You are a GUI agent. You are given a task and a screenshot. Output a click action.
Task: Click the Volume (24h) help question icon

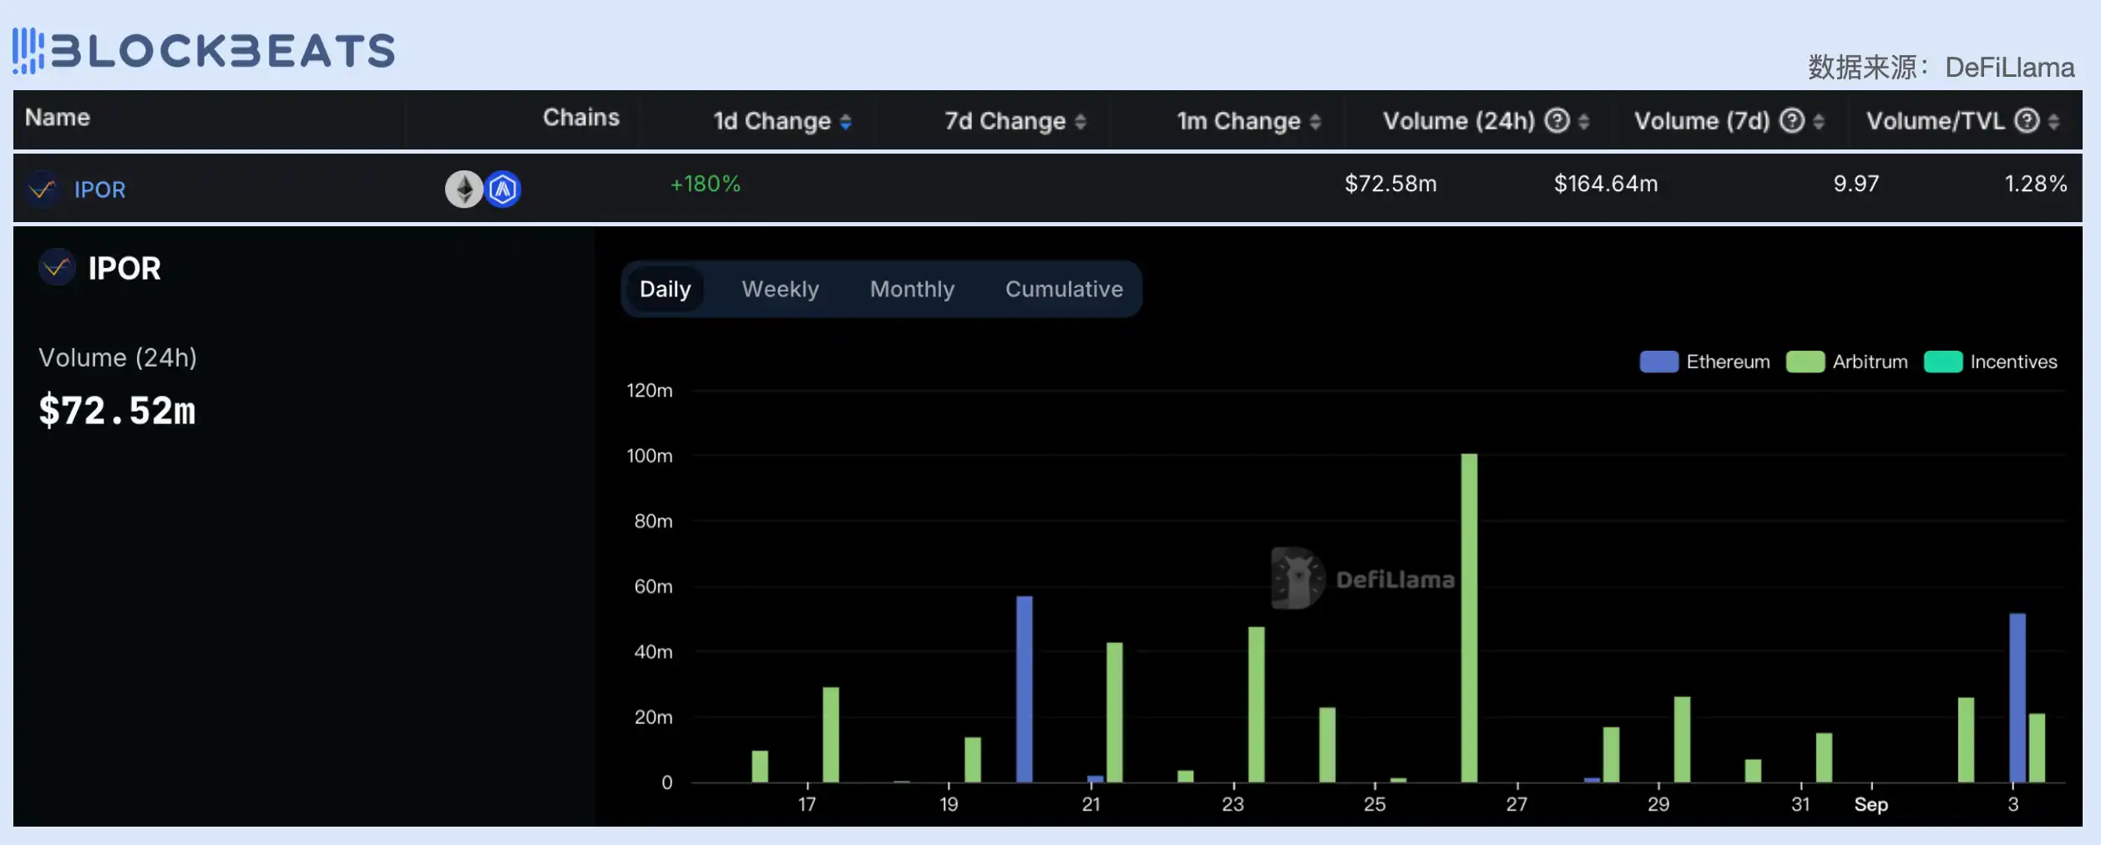tap(1557, 121)
